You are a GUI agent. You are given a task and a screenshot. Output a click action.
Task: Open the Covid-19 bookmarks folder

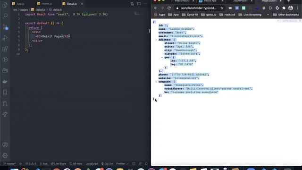coord(190,15)
